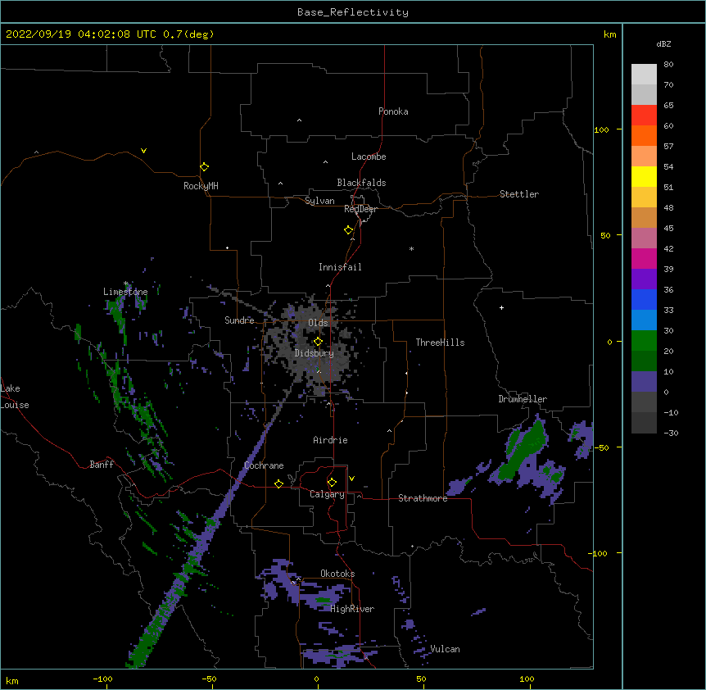Choose the purple 36-39 dBZ legend swatch
Image resolution: width=706 pixels, height=690 pixels.
644,279
